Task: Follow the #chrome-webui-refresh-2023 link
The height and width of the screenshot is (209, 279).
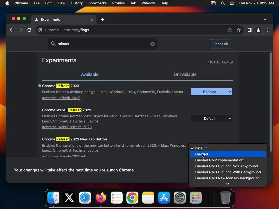Action: tap(67, 127)
